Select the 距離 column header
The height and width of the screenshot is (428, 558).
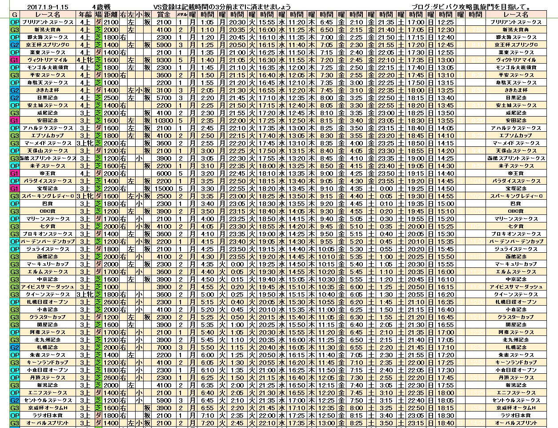(111, 14)
